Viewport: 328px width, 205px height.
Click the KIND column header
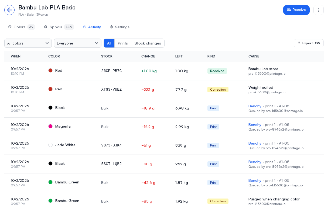point(211,56)
